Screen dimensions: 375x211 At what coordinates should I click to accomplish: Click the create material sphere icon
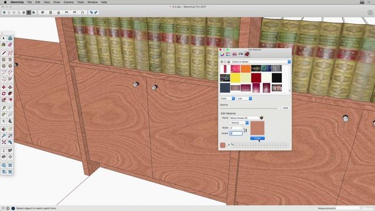(x=261, y=118)
